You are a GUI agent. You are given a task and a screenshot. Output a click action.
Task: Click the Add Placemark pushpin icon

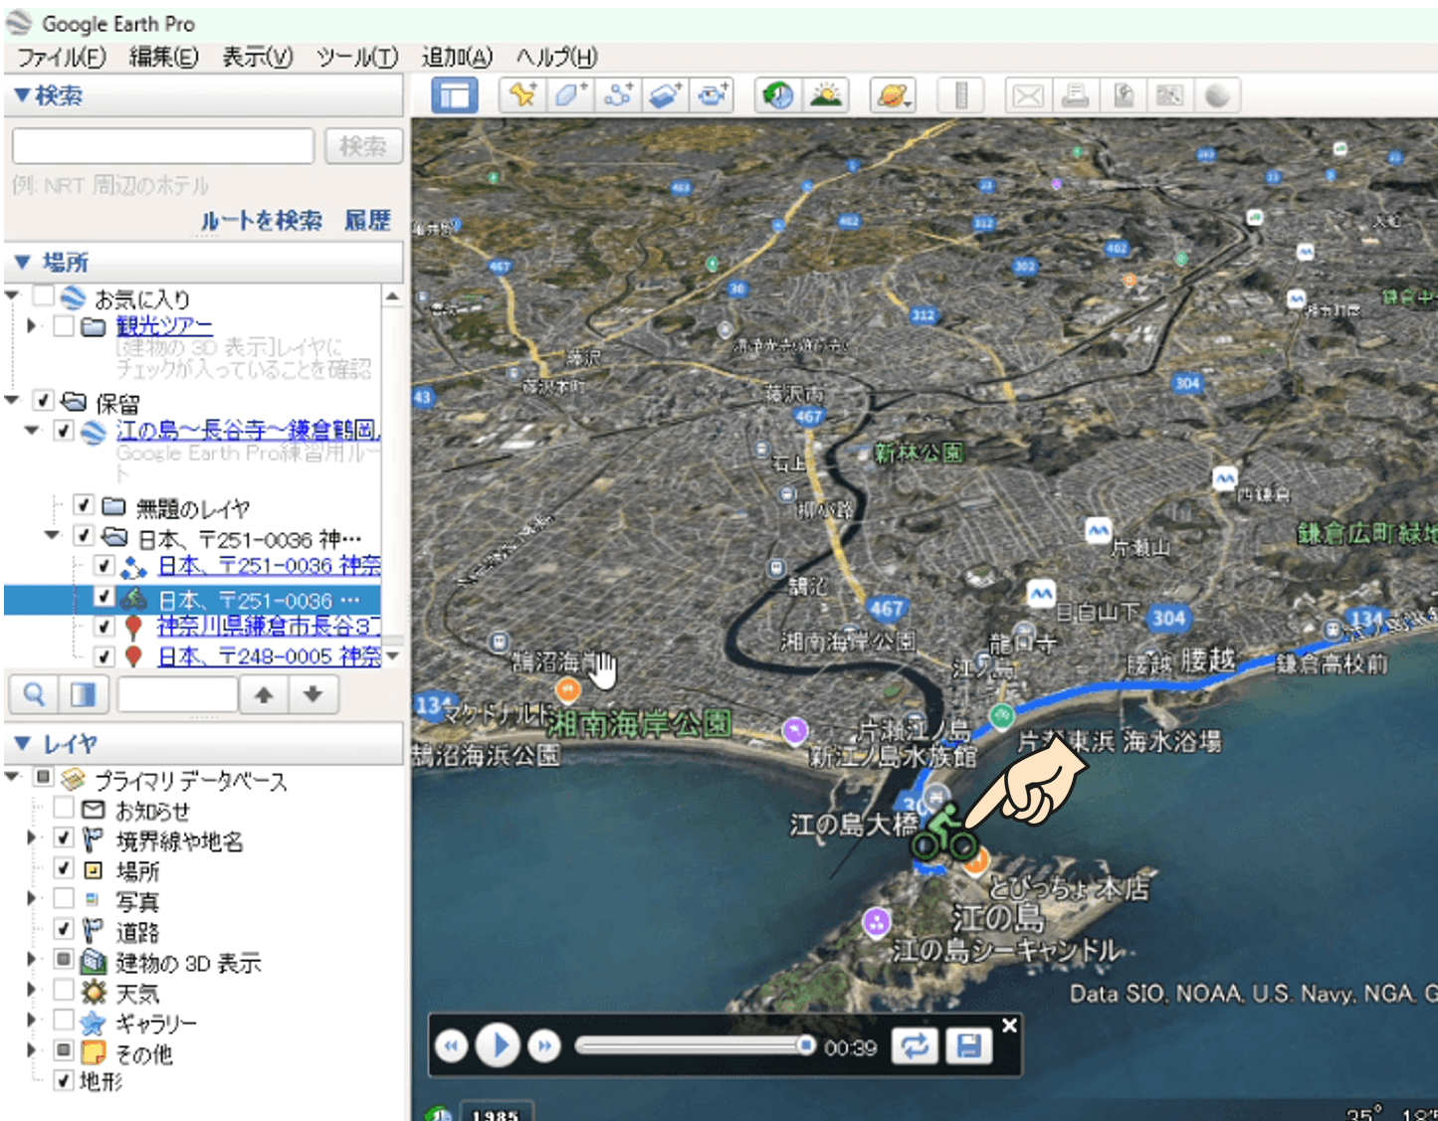(x=522, y=95)
